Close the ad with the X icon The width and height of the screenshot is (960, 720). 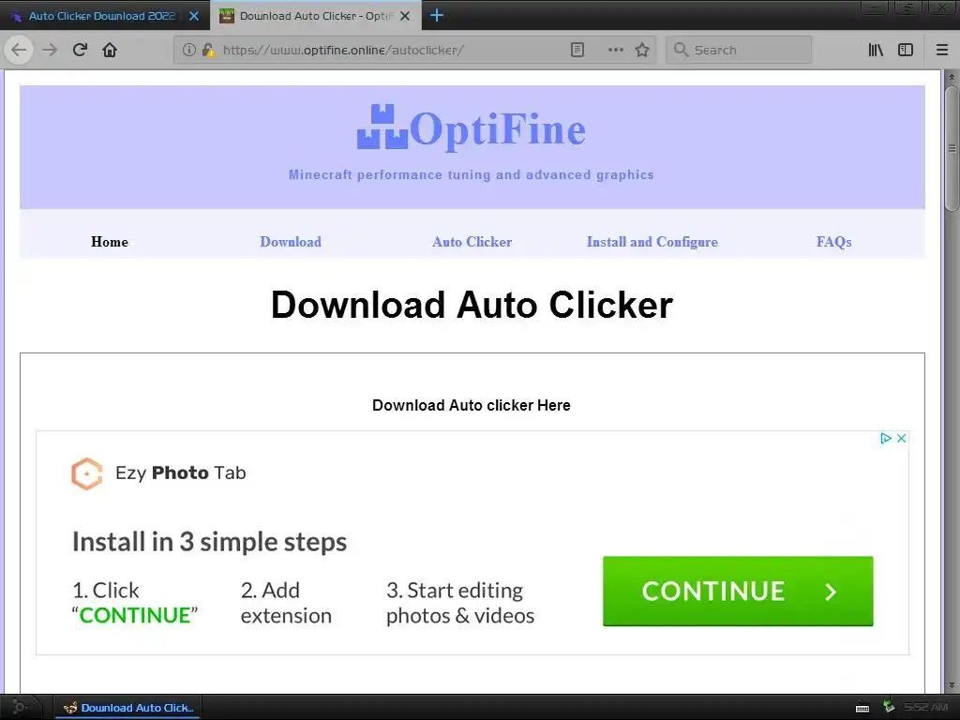point(901,439)
